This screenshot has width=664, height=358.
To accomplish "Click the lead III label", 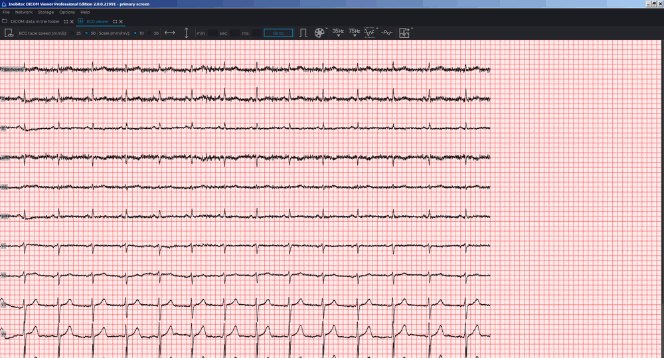I will pyautogui.click(x=3, y=128).
